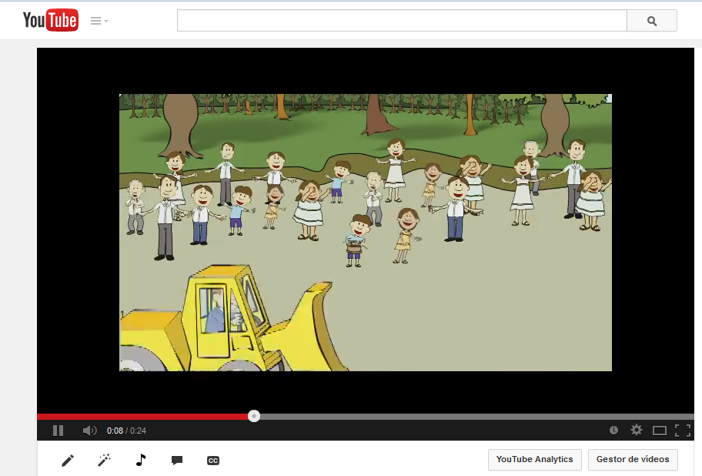Focus the YouTube search box
Viewport: 702px width, 476px height.
click(x=402, y=21)
